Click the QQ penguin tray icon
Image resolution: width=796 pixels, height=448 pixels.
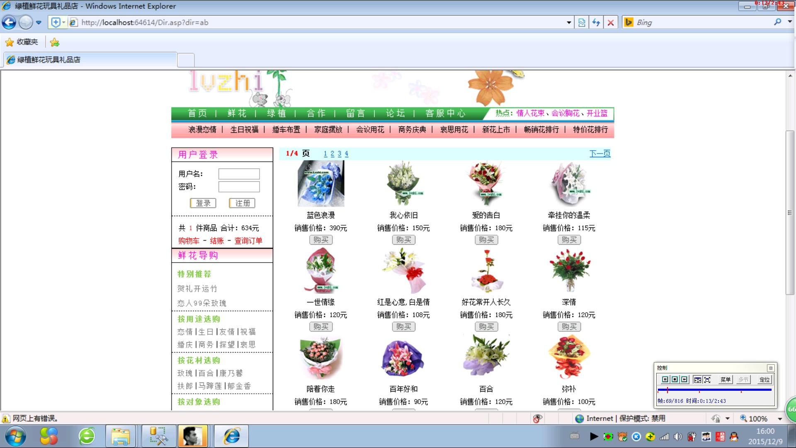tap(734, 436)
